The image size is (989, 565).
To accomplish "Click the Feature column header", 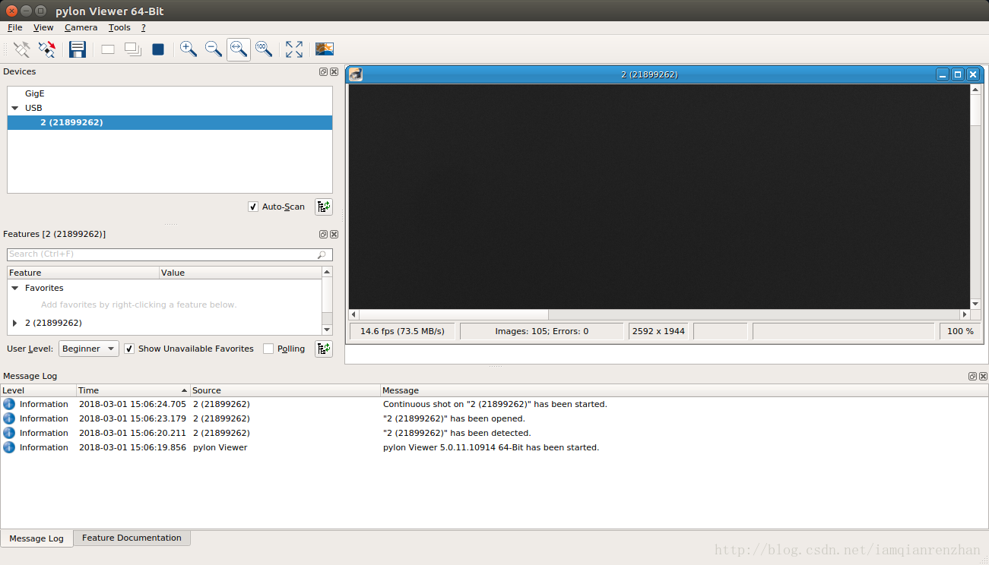I will pyautogui.click(x=83, y=273).
